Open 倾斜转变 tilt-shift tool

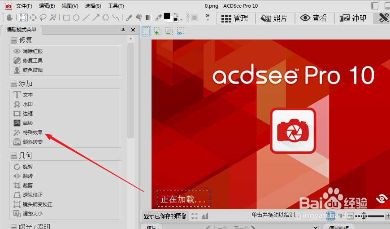[x=28, y=142]
